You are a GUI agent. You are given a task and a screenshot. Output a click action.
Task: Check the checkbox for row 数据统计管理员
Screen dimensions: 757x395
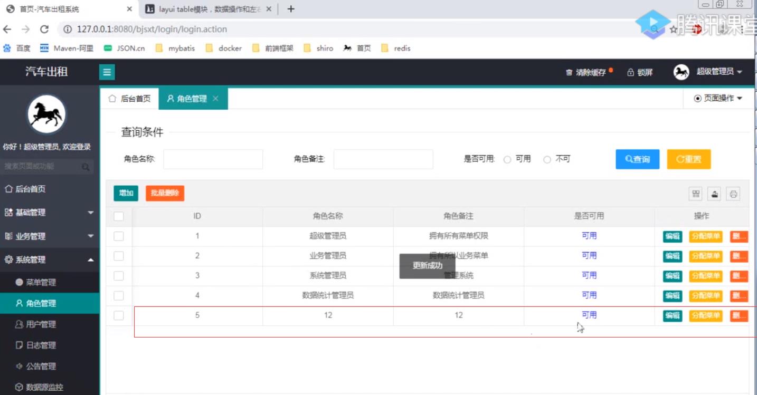click(119, 295)
